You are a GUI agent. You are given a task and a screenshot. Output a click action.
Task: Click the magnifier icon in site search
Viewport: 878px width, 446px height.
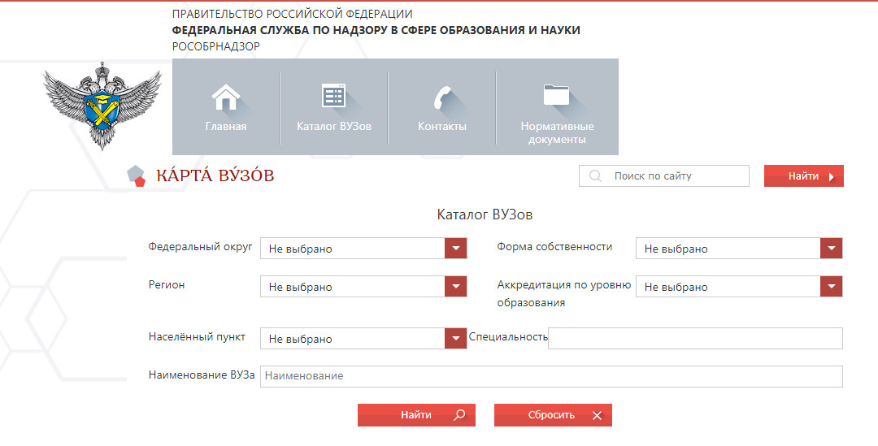596,176
